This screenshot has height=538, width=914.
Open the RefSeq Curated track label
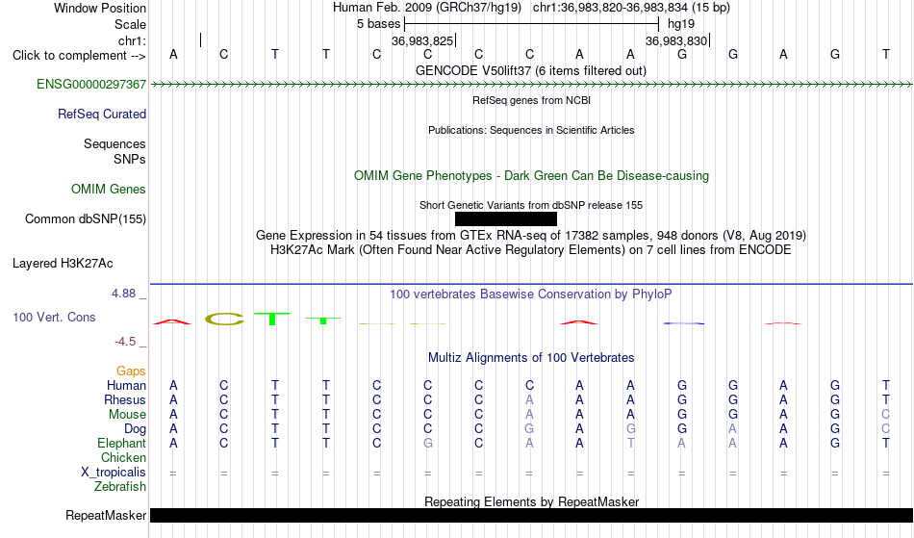[x=101, y=115]
